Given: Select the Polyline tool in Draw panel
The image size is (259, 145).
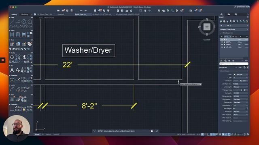Looking at the screenshot, I should (18, 21).
